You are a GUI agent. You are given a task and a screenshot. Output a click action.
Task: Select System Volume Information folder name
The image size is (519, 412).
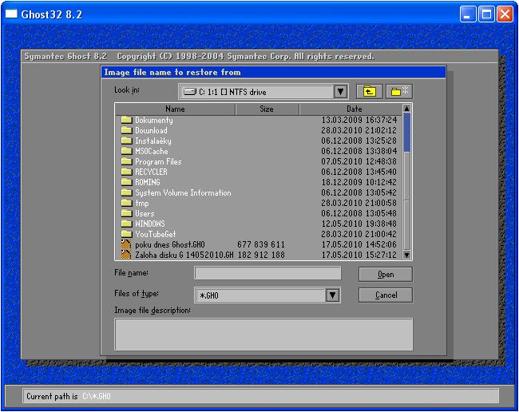click(x=183, y=192)
